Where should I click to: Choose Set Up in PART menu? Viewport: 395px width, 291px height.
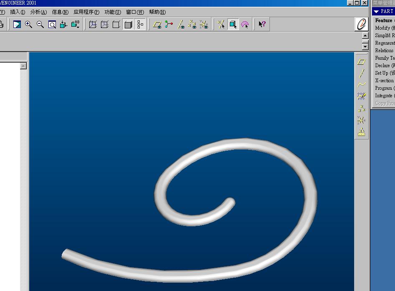coord(385,73)
